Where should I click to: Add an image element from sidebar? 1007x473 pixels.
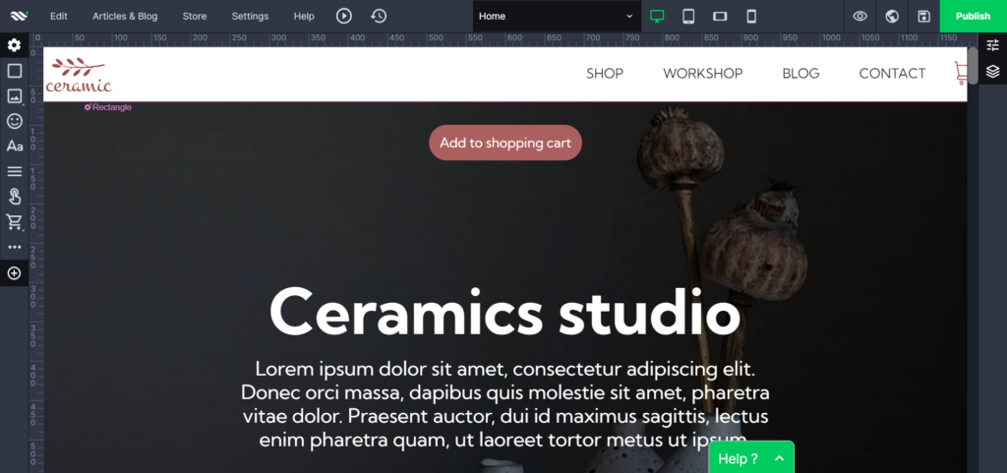(x=14, y=96)
